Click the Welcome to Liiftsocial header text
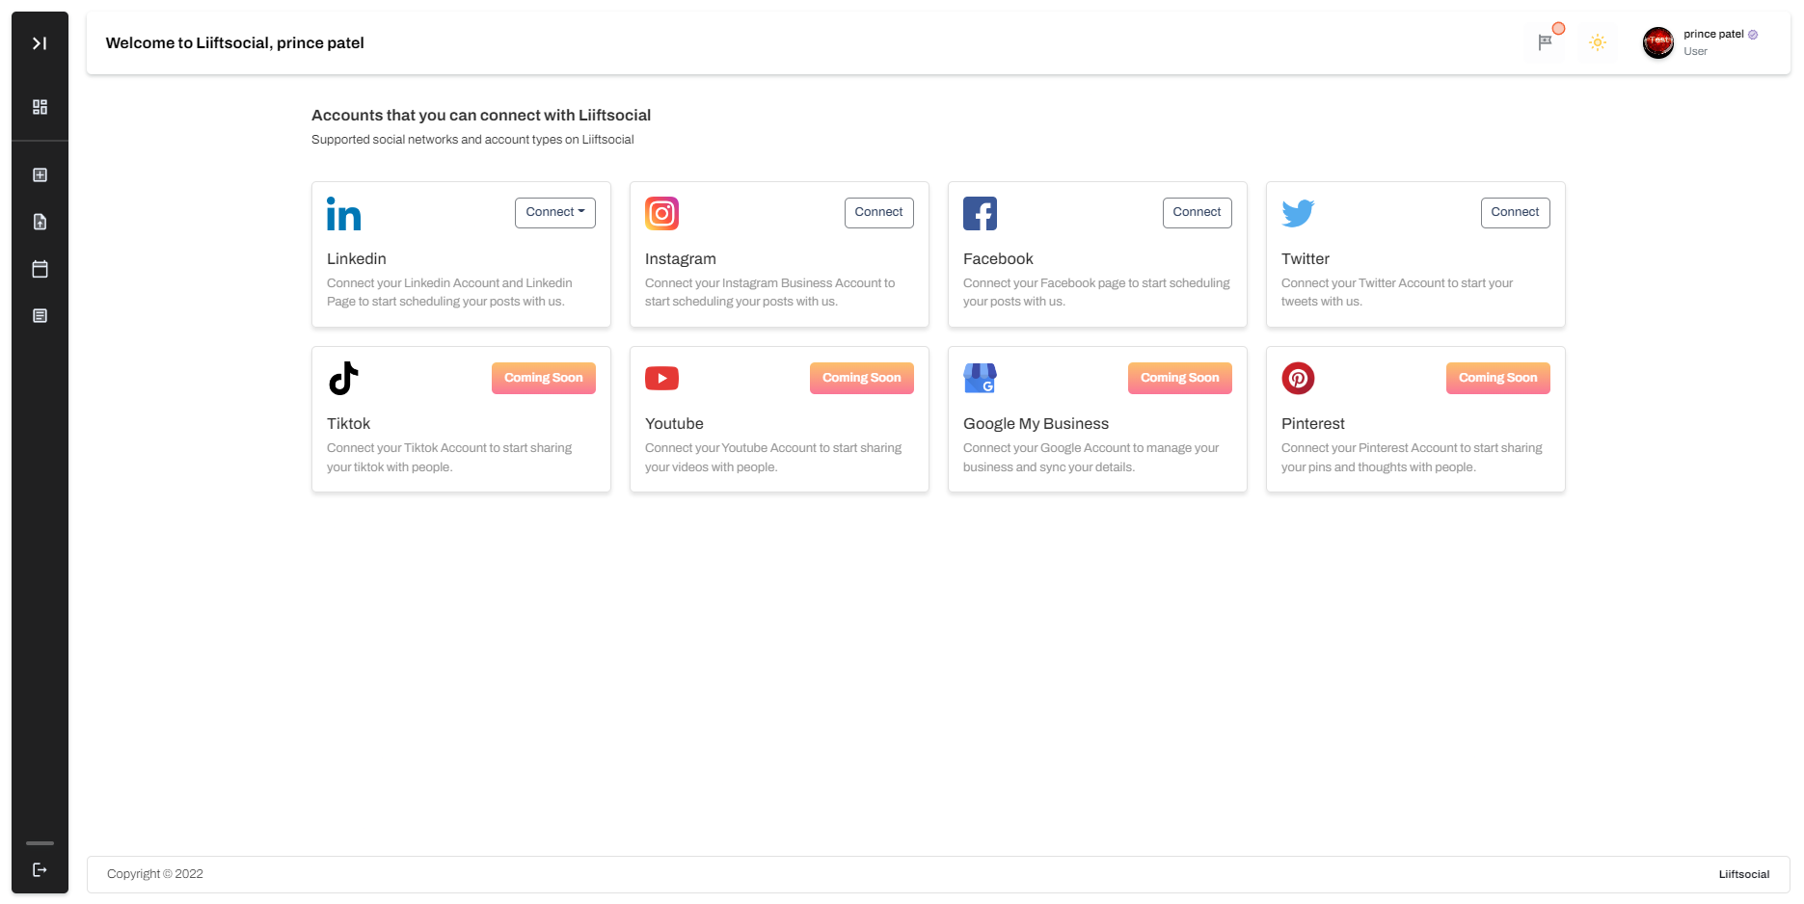 coord(234,42)
